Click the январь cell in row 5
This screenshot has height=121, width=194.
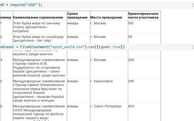point(73,81)
